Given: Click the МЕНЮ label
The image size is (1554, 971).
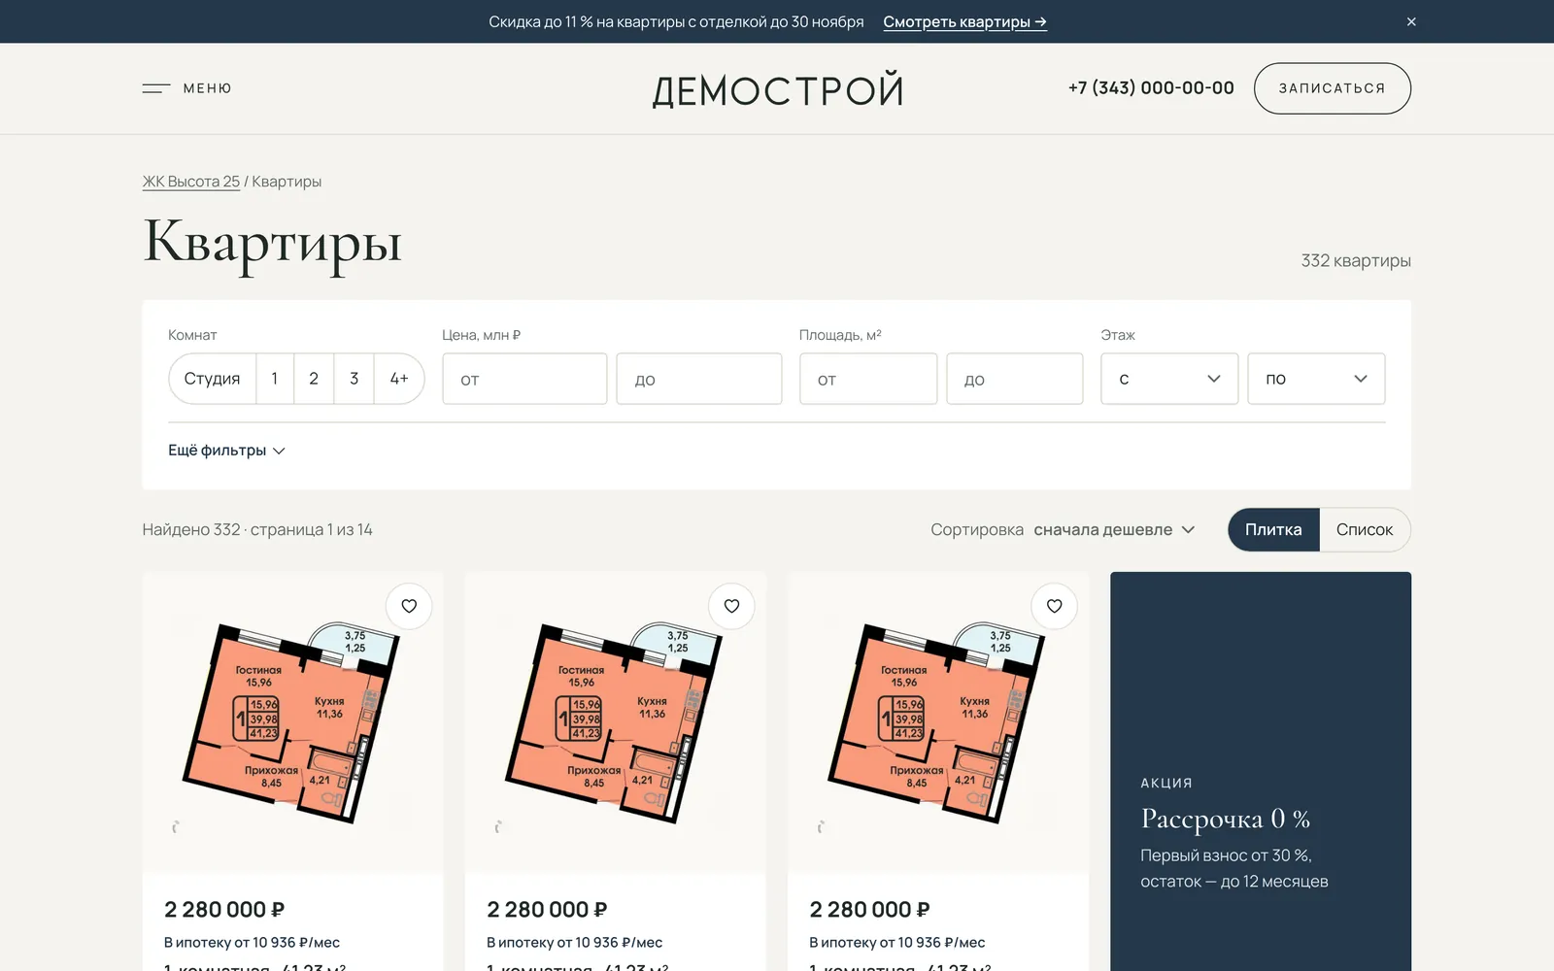Looking at the screenshot, I should pyautogui.click(x=208, y=88).
